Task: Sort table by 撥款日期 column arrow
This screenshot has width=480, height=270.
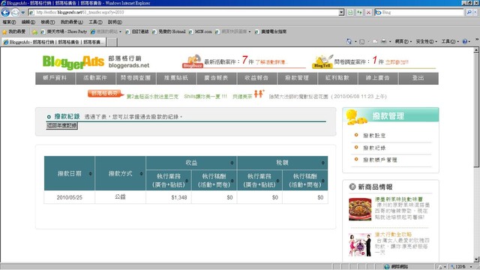Action: 90,173
